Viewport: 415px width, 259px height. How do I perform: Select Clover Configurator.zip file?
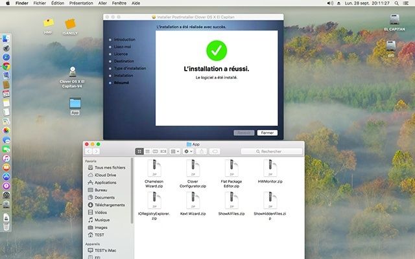pyautogui.click(x=193, y=174)
